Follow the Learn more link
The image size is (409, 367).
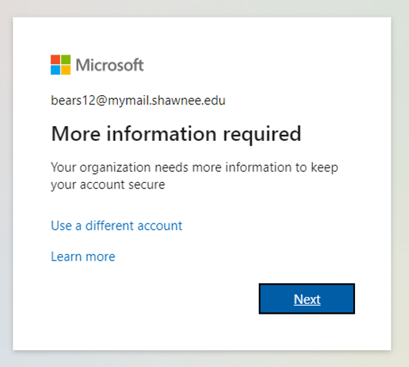pos(83,256)
